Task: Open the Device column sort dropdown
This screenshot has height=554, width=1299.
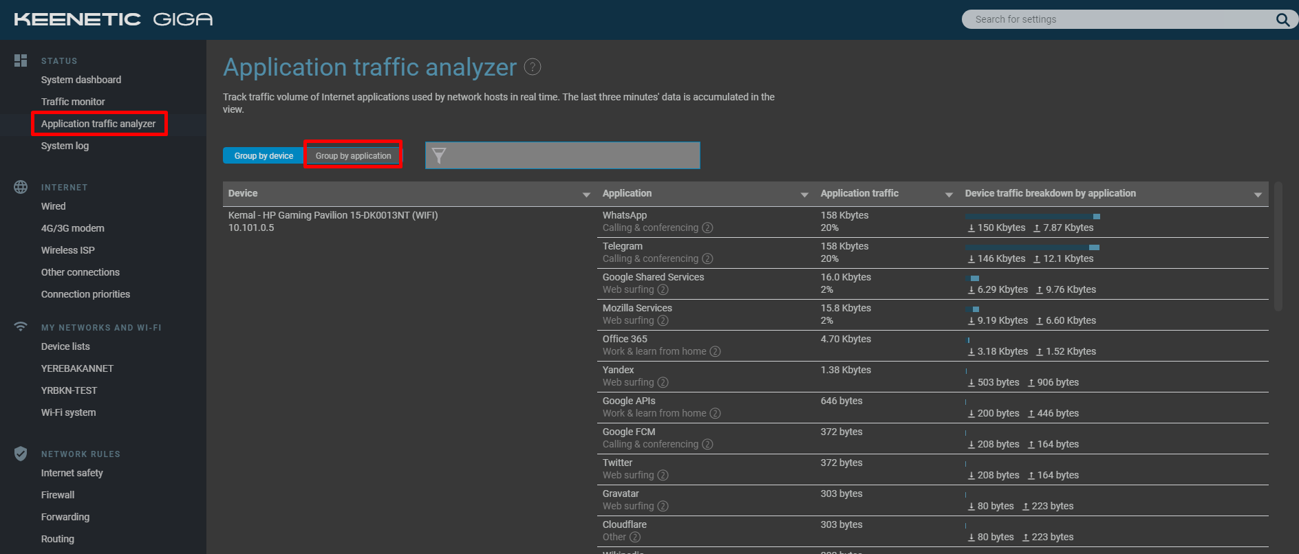Action: [x=586, y=195]
